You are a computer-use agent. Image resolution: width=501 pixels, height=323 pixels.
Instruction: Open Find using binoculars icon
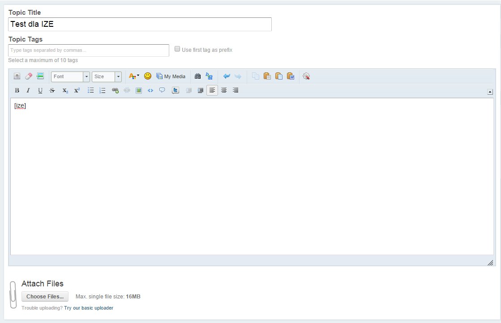point(197,76)
